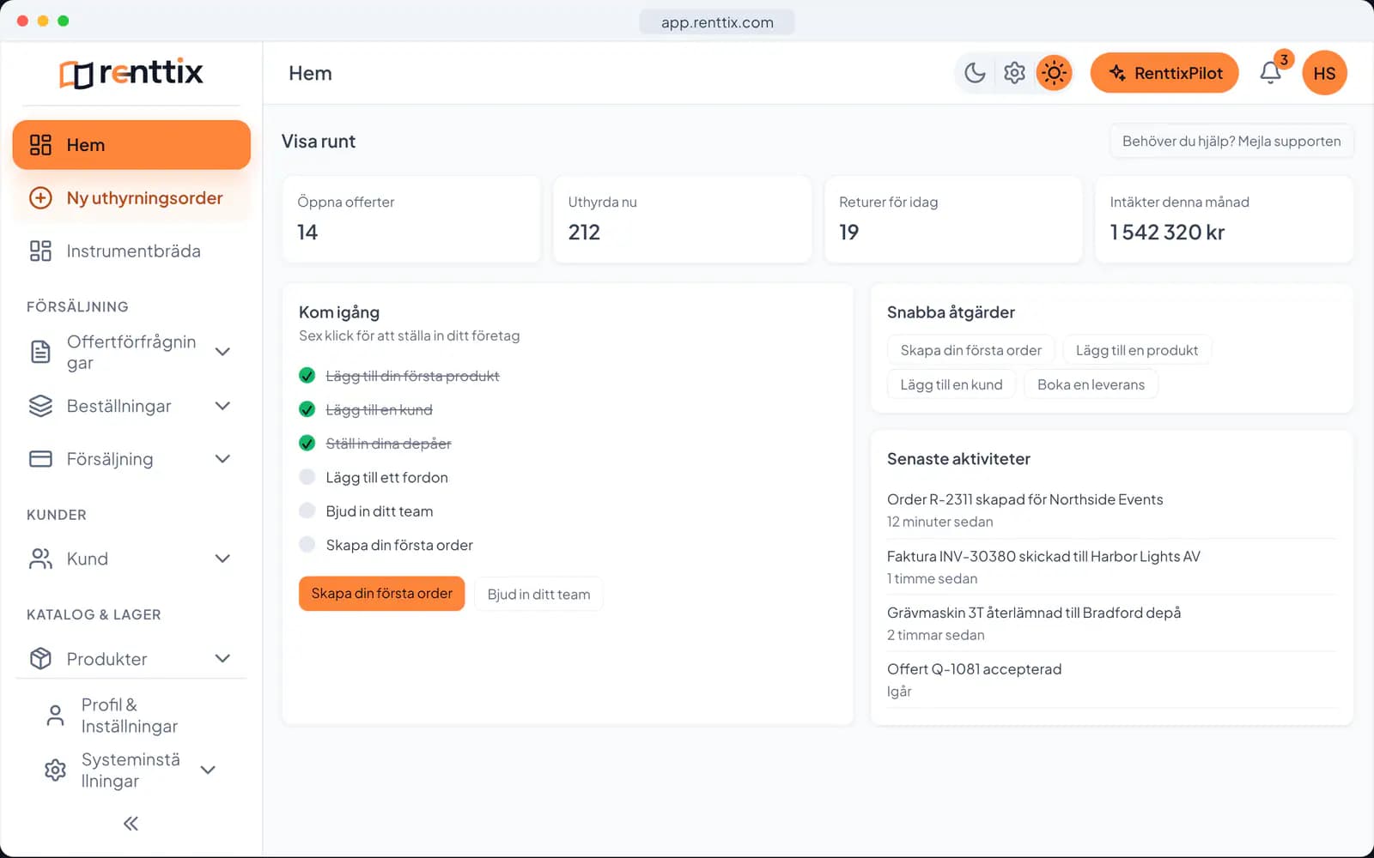Viewport: 1374px width, 858px height.
Task: Check the Lägg till ett fordon step
Action: [x=307, y=477]
